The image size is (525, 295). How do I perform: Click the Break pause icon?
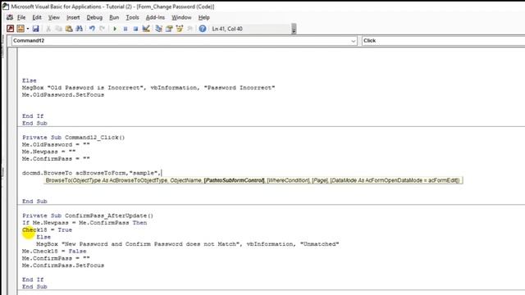point(126,29)
